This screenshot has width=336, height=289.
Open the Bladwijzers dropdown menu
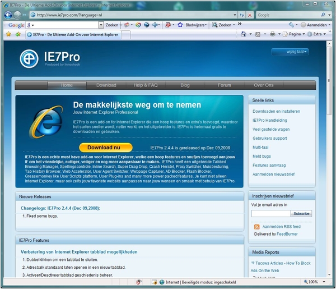(x=196, y=25)
